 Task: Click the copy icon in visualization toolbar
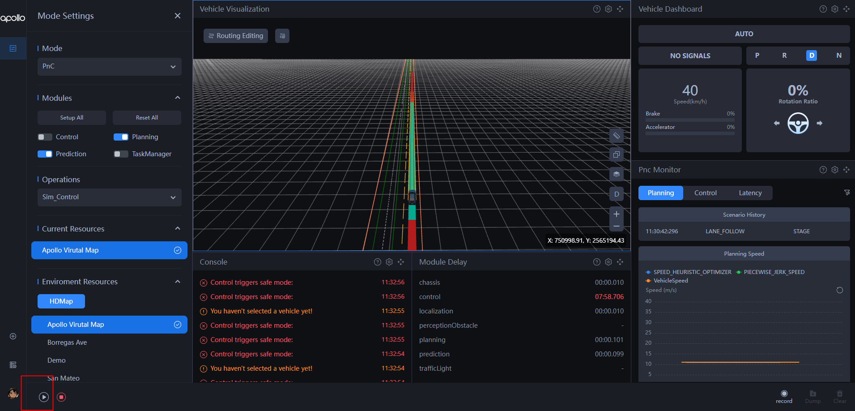pyautogui.click(x=617, y=155)
